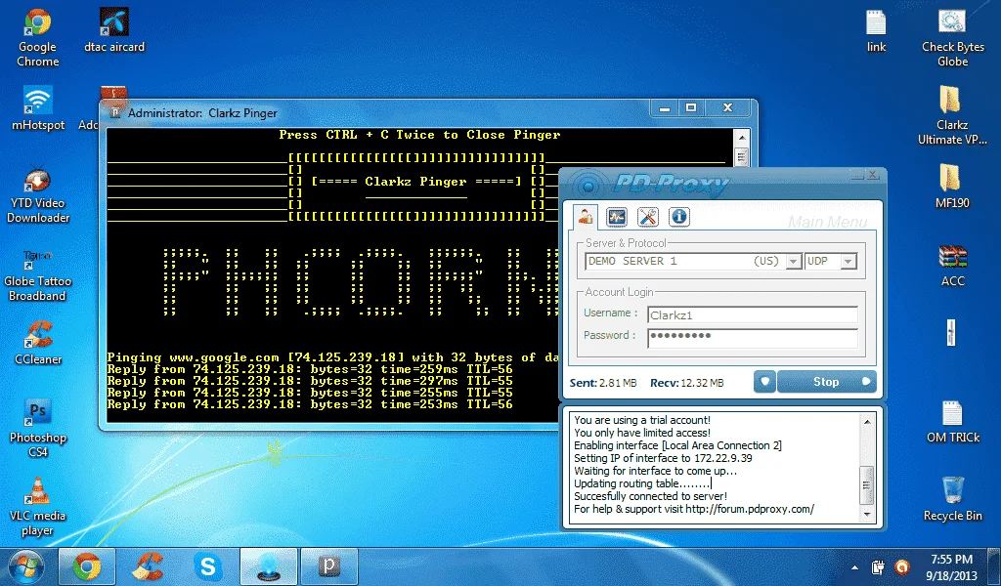Open the white vertical file desktop icon below ACC
Viewport: 1001px width, 586px height.
click(x=951, y=333)
